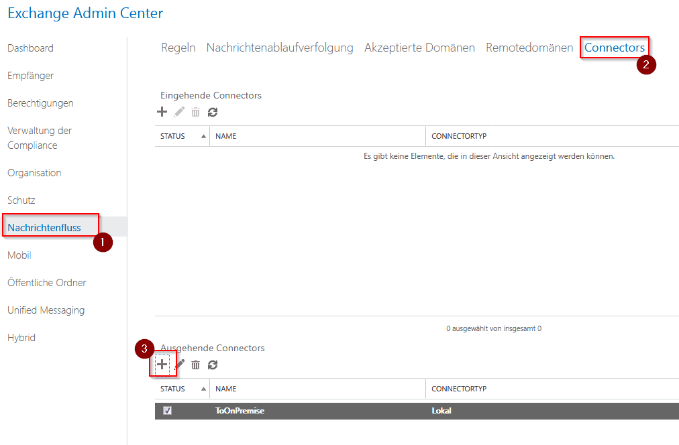Open the Regeln tab
The height and width of the screenshot is (445, 679).
(x=178, y=48)
